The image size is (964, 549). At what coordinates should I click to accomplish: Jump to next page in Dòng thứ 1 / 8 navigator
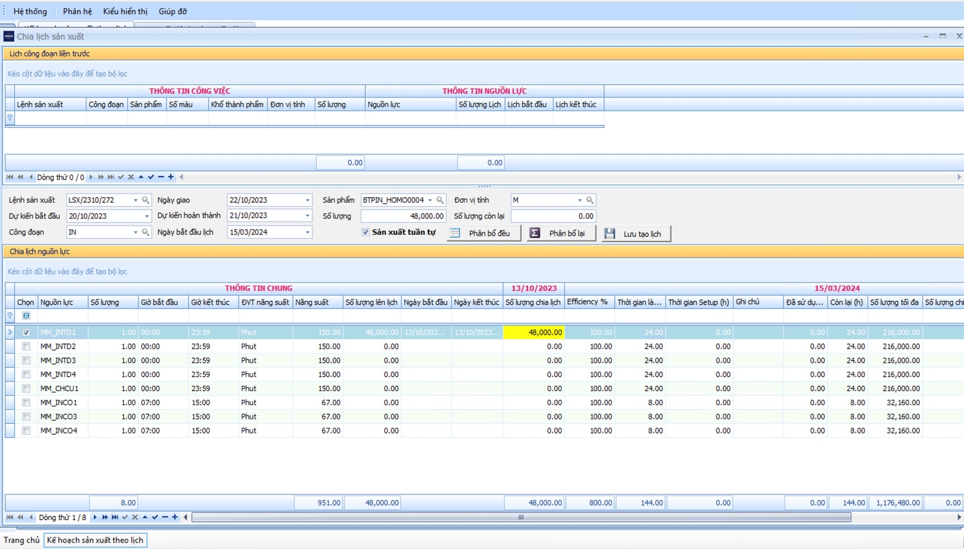pos(105,517)
